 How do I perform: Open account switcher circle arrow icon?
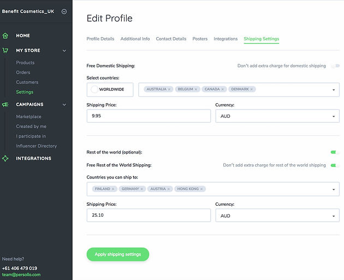[x=64, y=11]
